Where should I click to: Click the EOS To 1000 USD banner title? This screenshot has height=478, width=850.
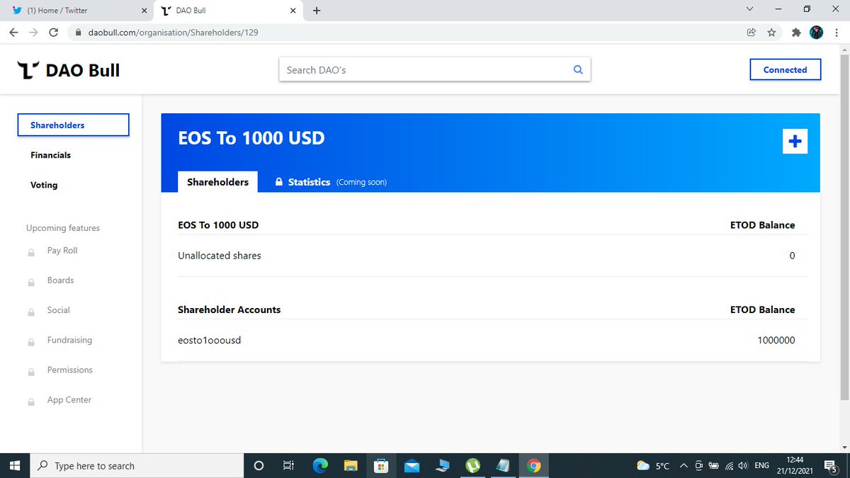click(x=251, y=138)
